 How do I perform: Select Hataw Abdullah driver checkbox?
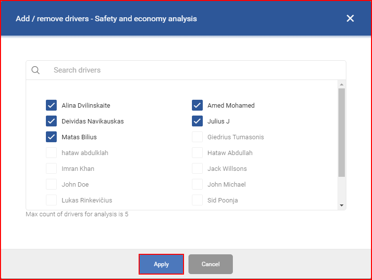[197, 153]
